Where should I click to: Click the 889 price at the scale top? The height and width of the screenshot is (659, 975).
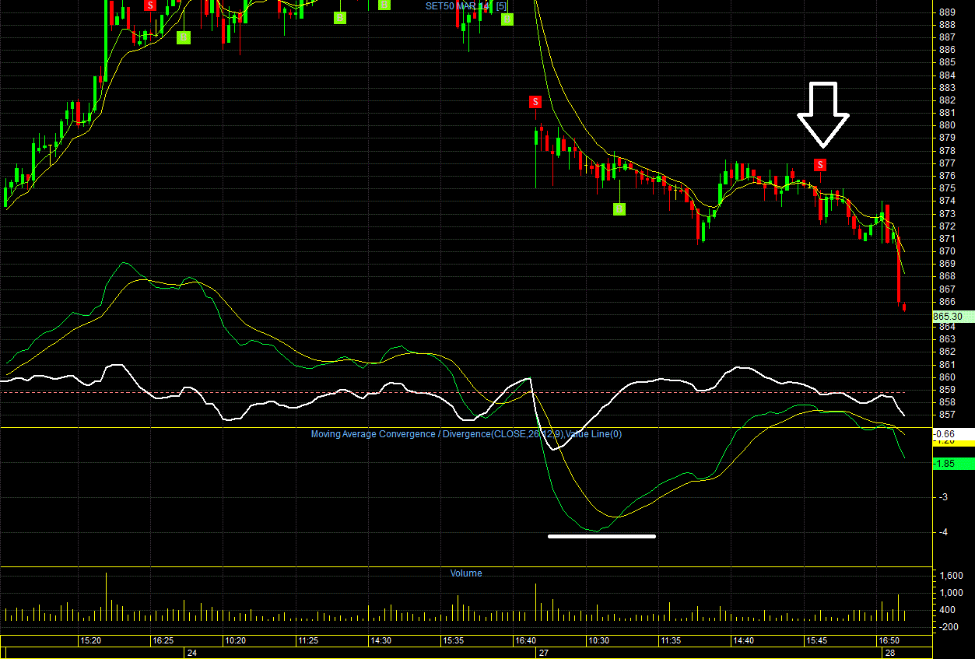click(x=947, y=12)
